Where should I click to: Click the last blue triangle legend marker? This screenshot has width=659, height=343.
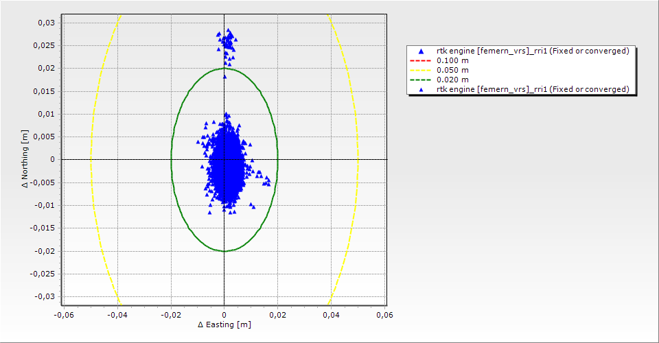(421, 90)
